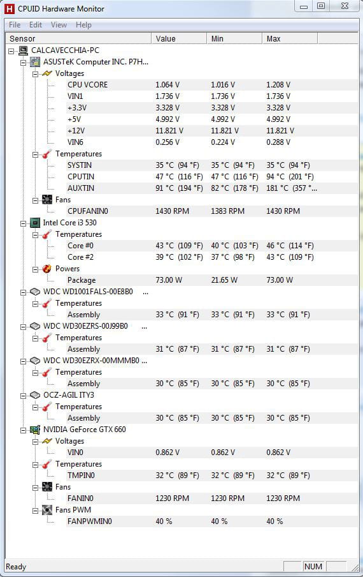The height and width of the screenshot is (577, 363).
Task: Click the thermometer icon under Intel Core i3
Action: coord(47,234)
